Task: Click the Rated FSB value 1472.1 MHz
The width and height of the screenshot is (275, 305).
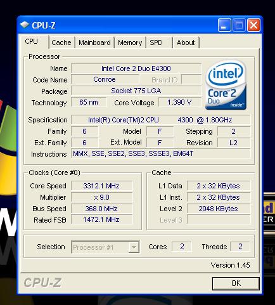Action: [101, 219]
